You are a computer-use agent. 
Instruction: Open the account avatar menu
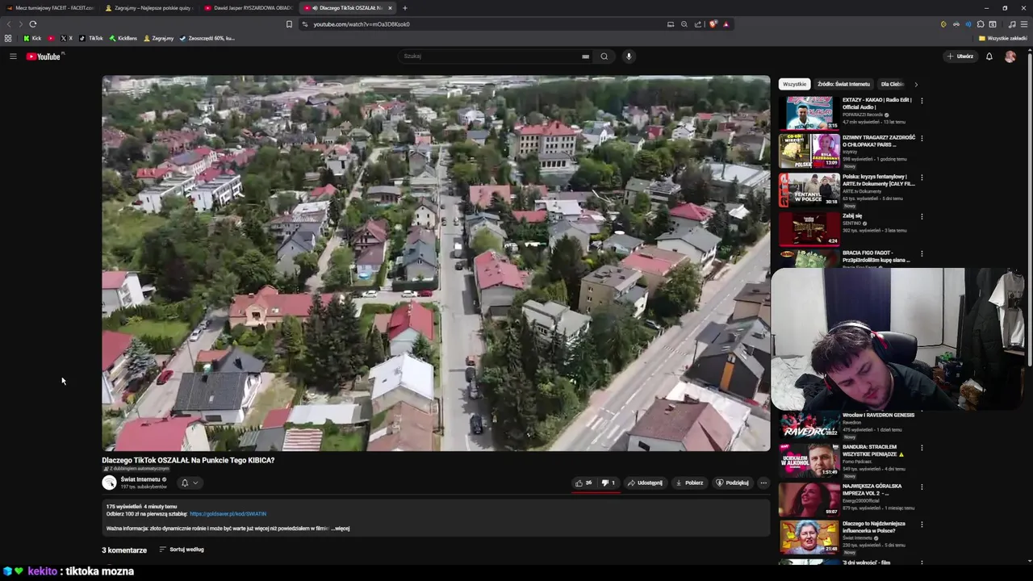tap(1010, 56)
